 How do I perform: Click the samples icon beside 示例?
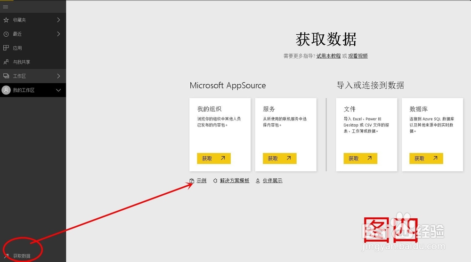pos(192,181)
